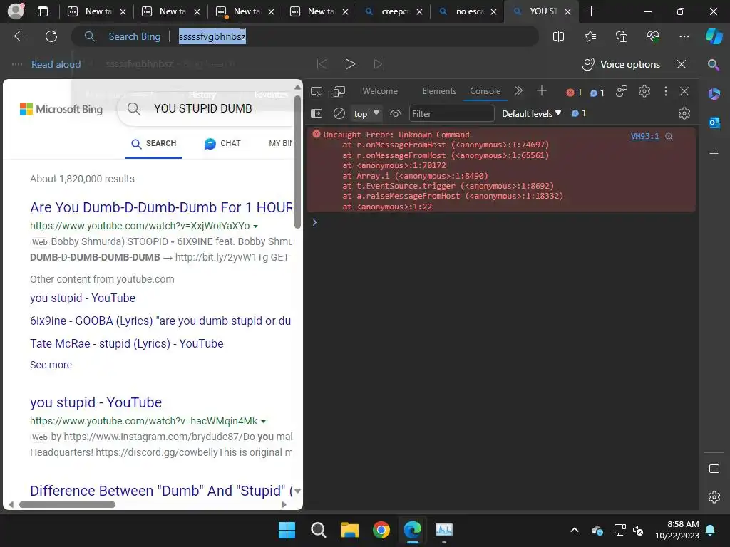Clear the console
730x547 pixels.
pyautogui.click(x=339, y=113)
